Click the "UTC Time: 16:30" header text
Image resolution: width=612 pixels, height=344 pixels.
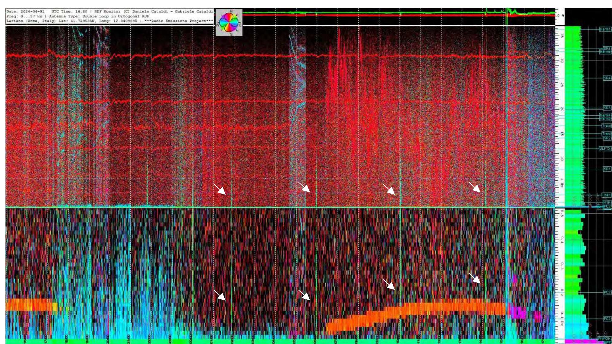69,11
